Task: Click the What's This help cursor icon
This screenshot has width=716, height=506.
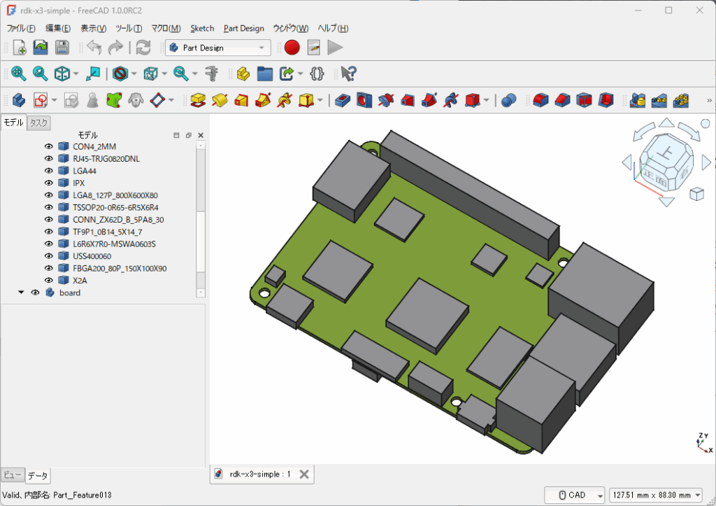Action: click(x=348, y=73)
